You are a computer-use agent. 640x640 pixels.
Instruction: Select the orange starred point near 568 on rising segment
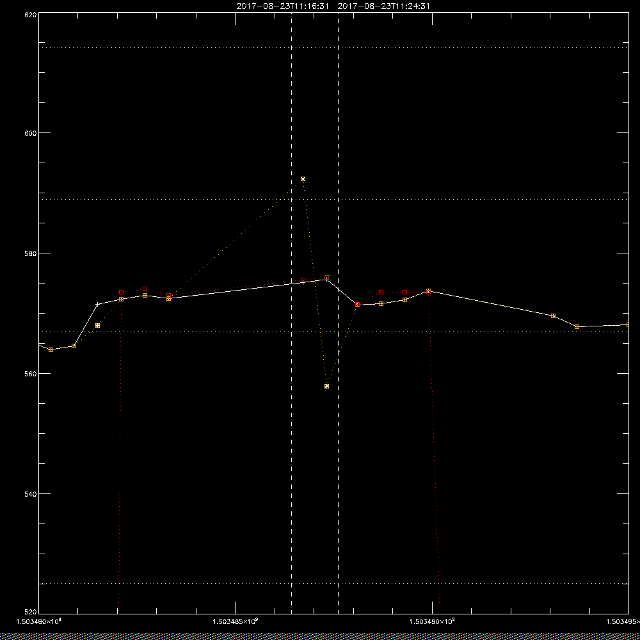97,325
